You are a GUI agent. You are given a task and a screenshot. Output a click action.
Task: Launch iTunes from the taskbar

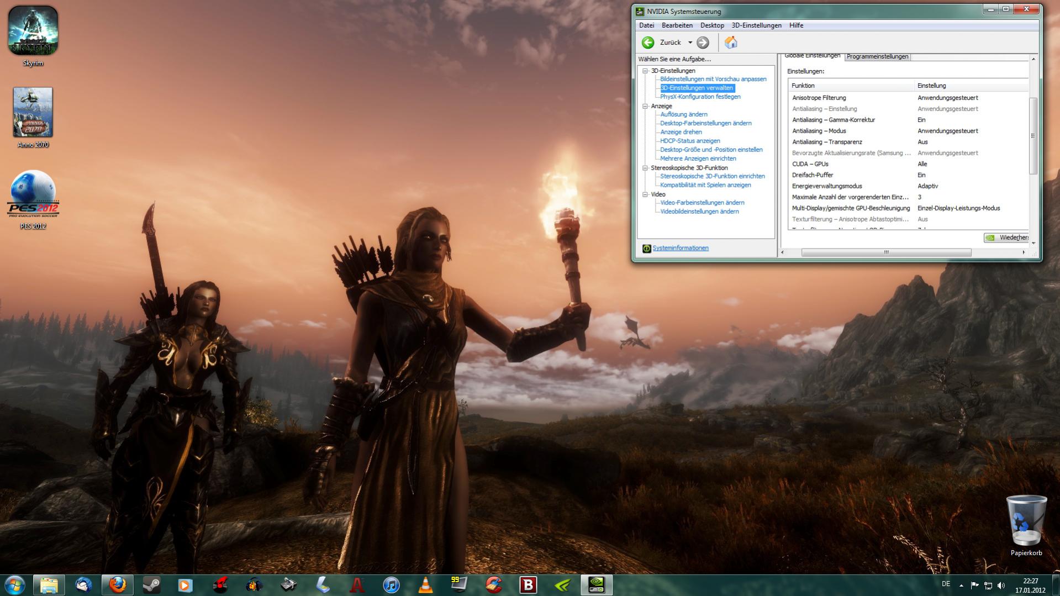(x=391, y=585)
